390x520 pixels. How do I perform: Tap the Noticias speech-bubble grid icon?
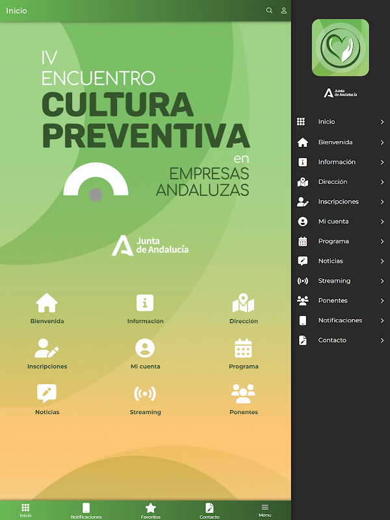point(47,394)
